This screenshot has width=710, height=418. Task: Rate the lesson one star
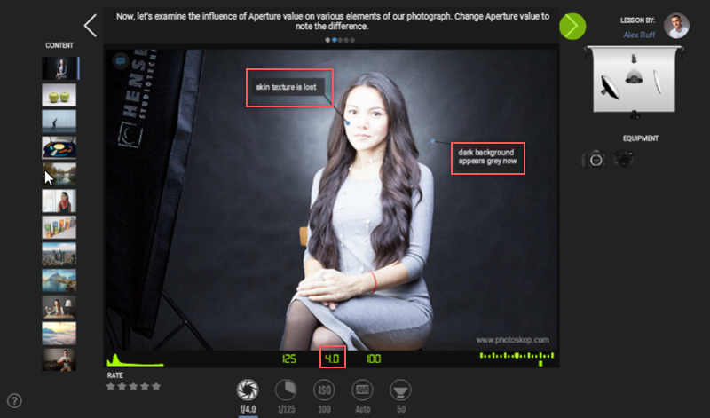tap(110, 386)
